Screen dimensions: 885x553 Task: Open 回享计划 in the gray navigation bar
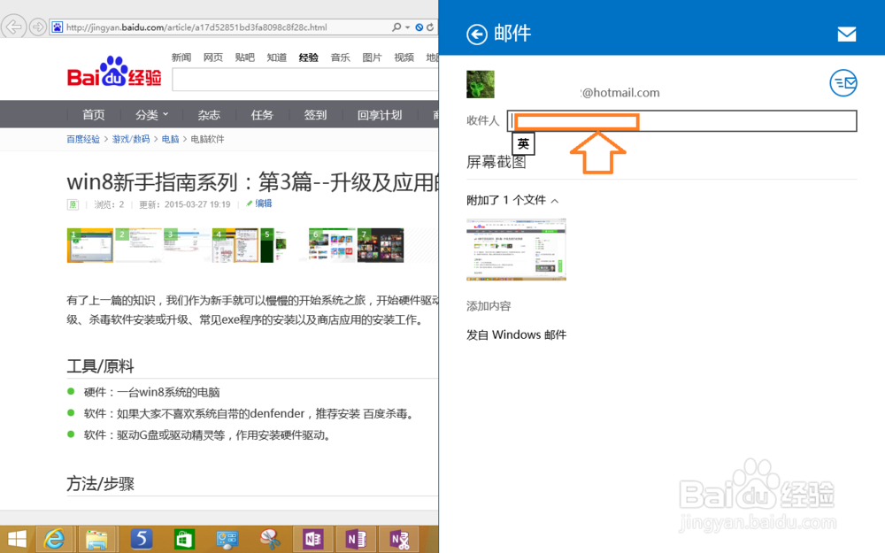tap(380, 114)
